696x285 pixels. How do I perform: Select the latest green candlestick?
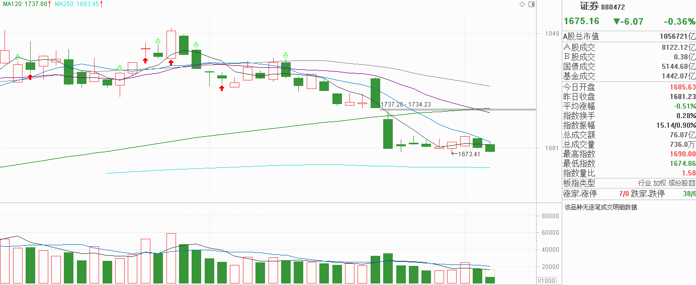[x=490, y=148]
